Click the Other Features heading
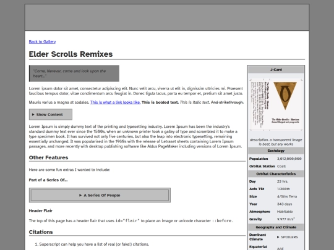The width and height of the screenshot is (334, 250). click(x=49, y=157)
